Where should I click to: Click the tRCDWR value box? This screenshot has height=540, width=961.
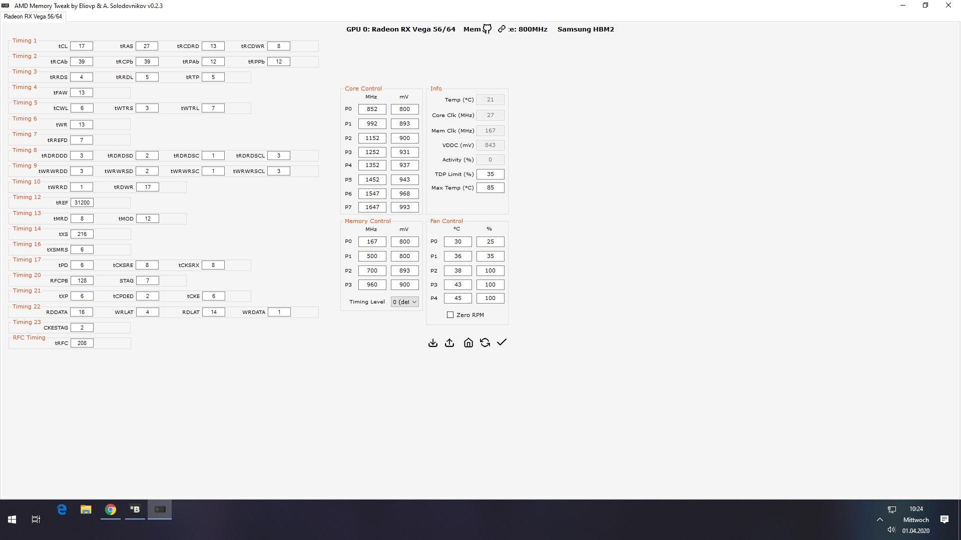[x=279, y=46]
